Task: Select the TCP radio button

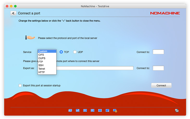Action: pos(61,52)
